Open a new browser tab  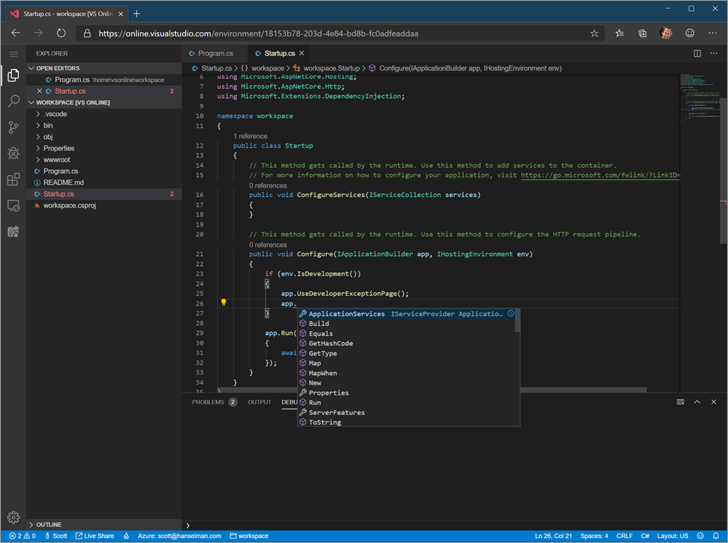click(x=137, y=14)
